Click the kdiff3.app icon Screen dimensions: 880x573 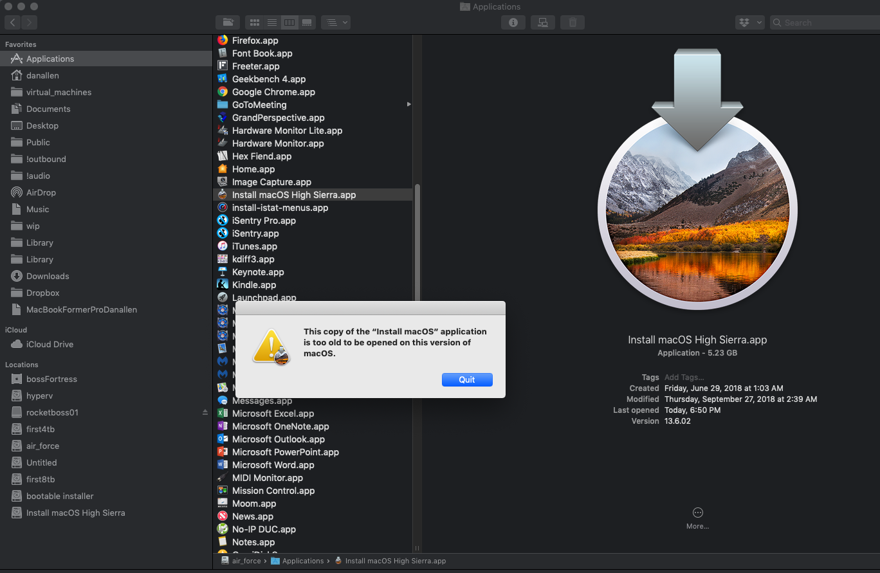[x=223, y=259]
